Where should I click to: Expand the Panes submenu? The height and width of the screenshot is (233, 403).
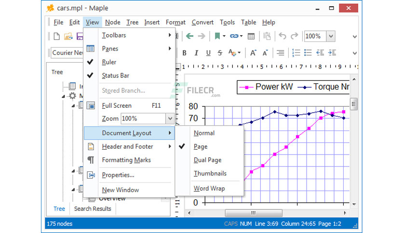(129, 49)
